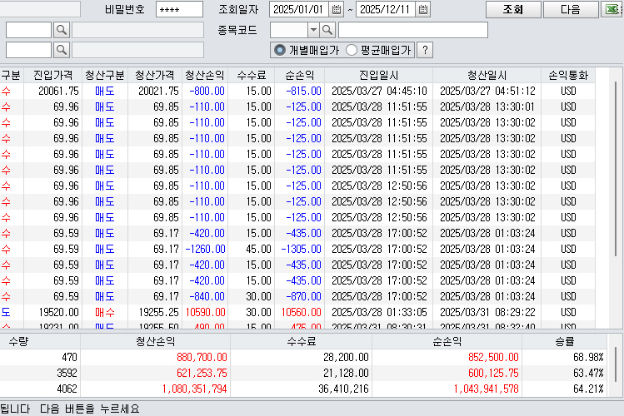Select net profit cell 10560.00
Image resolution: width=624 pixels, height=416 pixels.
click(x=302, y=312)
